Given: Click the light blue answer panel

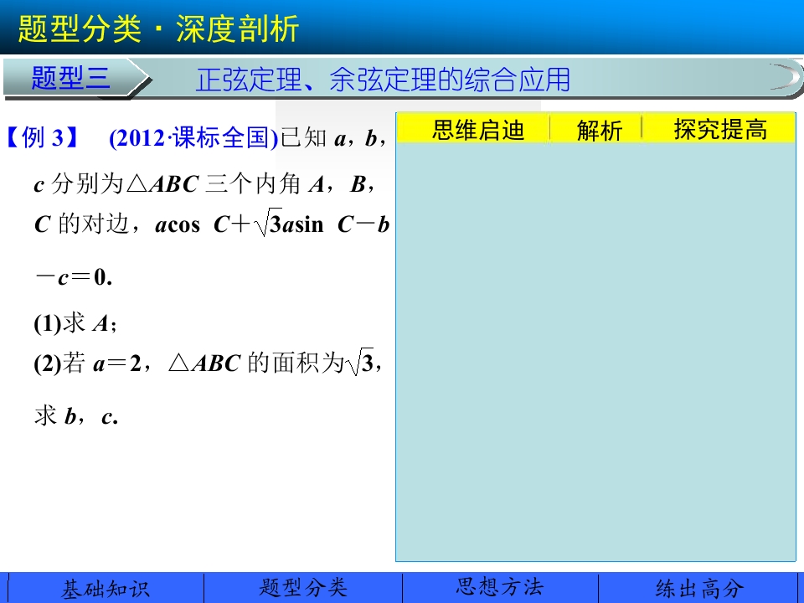Looking at the screenshot, I should (x=595, y=352).
